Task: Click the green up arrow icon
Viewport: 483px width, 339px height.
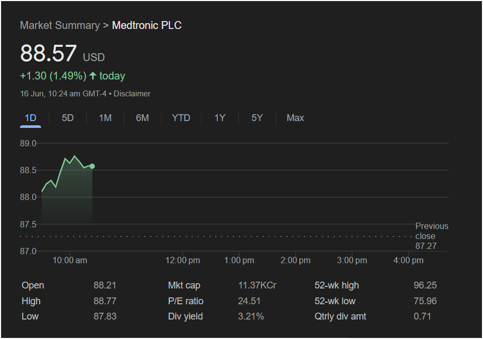Action: (93, 75)
